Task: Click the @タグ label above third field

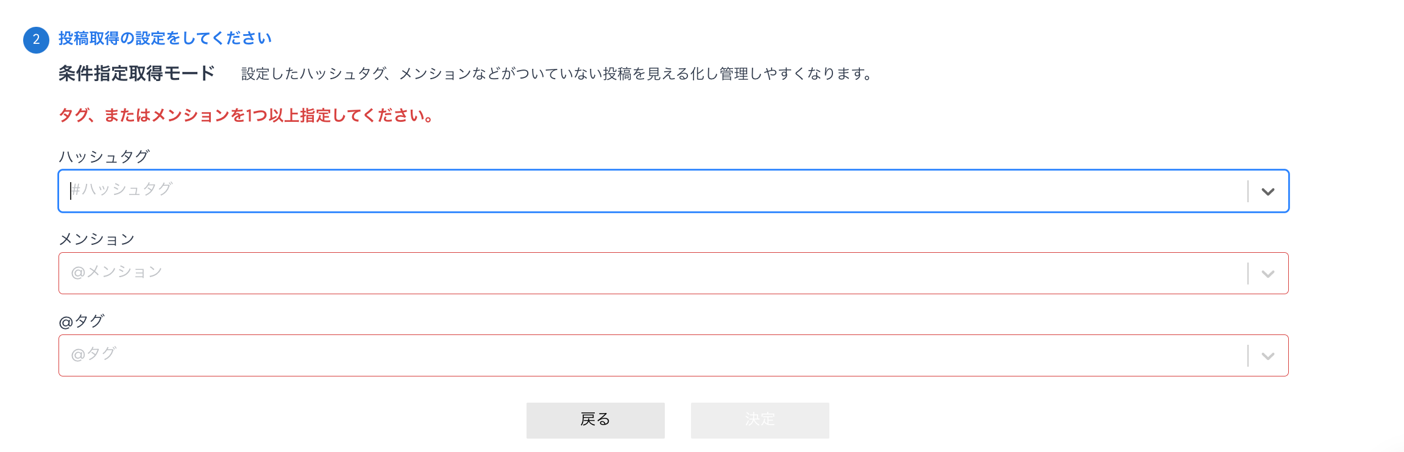Action: (82, 321)
